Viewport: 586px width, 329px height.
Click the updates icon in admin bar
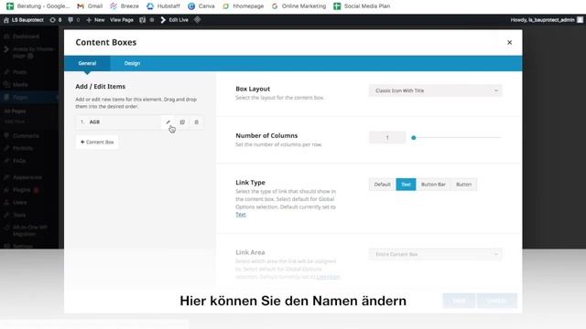55,20
